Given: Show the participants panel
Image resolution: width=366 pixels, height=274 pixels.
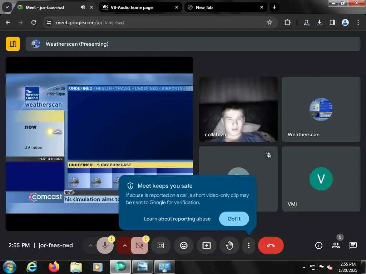Looking at the screenshot, I should [336, 245].
